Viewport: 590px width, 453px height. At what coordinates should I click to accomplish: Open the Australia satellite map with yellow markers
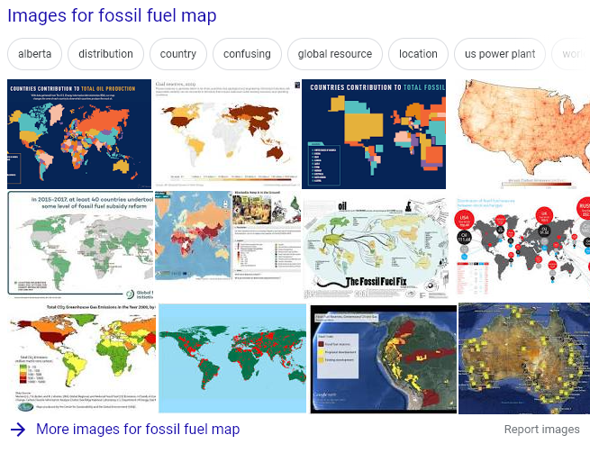(x=524, y=358)
